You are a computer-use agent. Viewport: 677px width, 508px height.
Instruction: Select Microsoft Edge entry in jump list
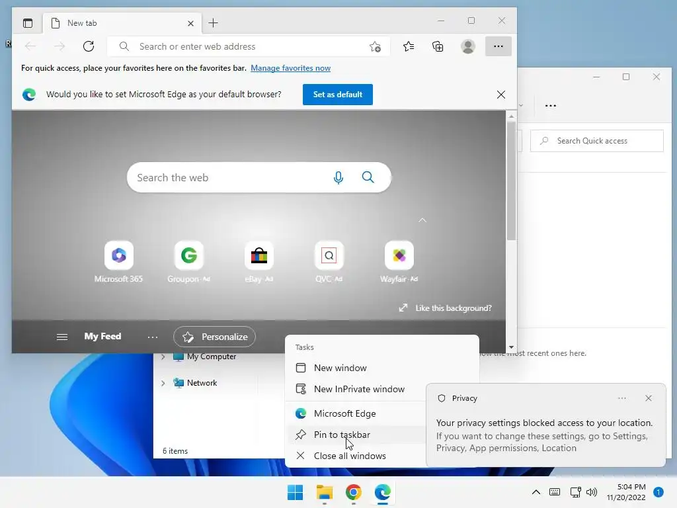tap(356, 414)
